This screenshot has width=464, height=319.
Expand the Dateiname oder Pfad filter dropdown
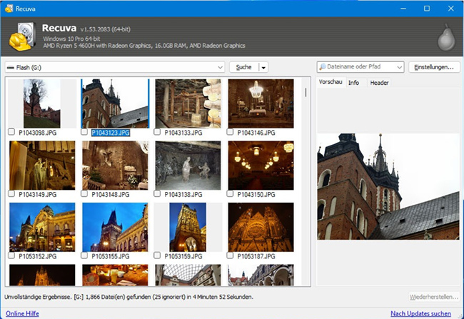[399, 67]
